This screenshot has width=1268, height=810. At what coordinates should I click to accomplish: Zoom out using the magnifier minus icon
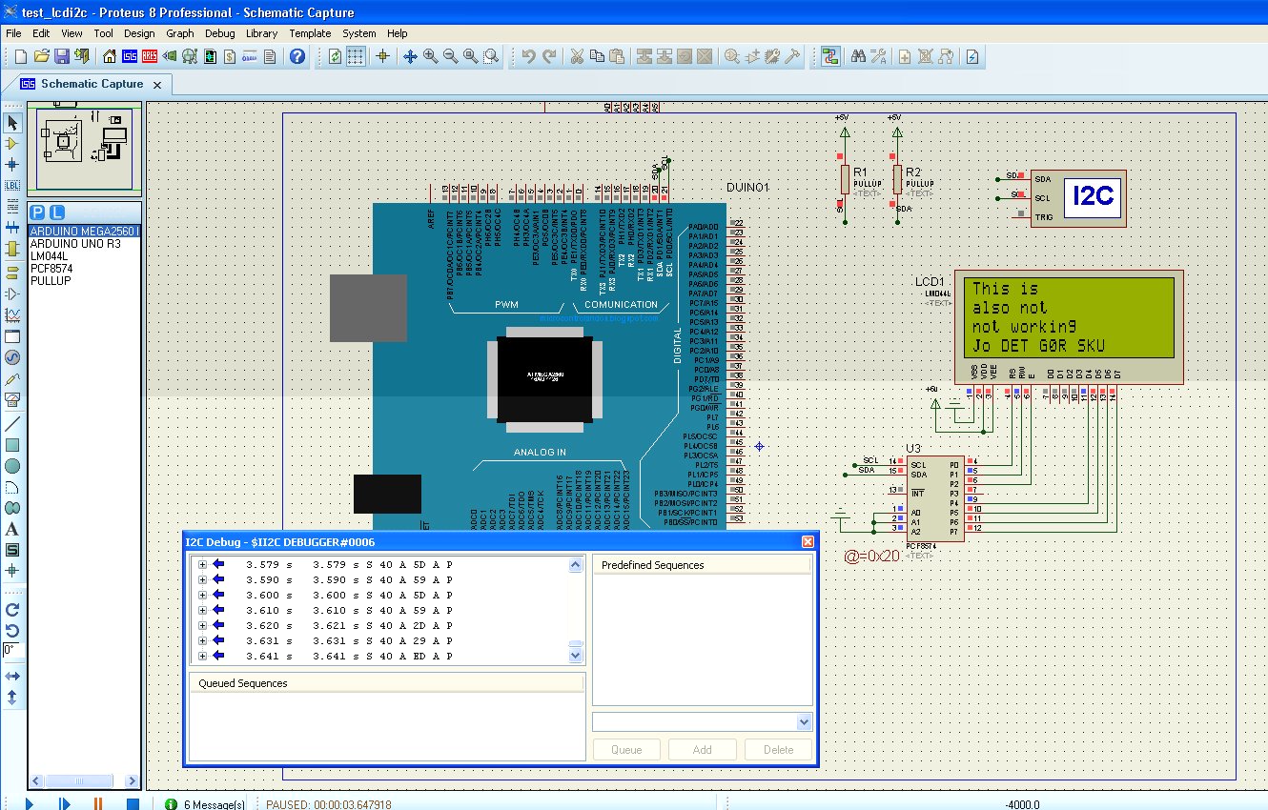(x=450, y=57)
